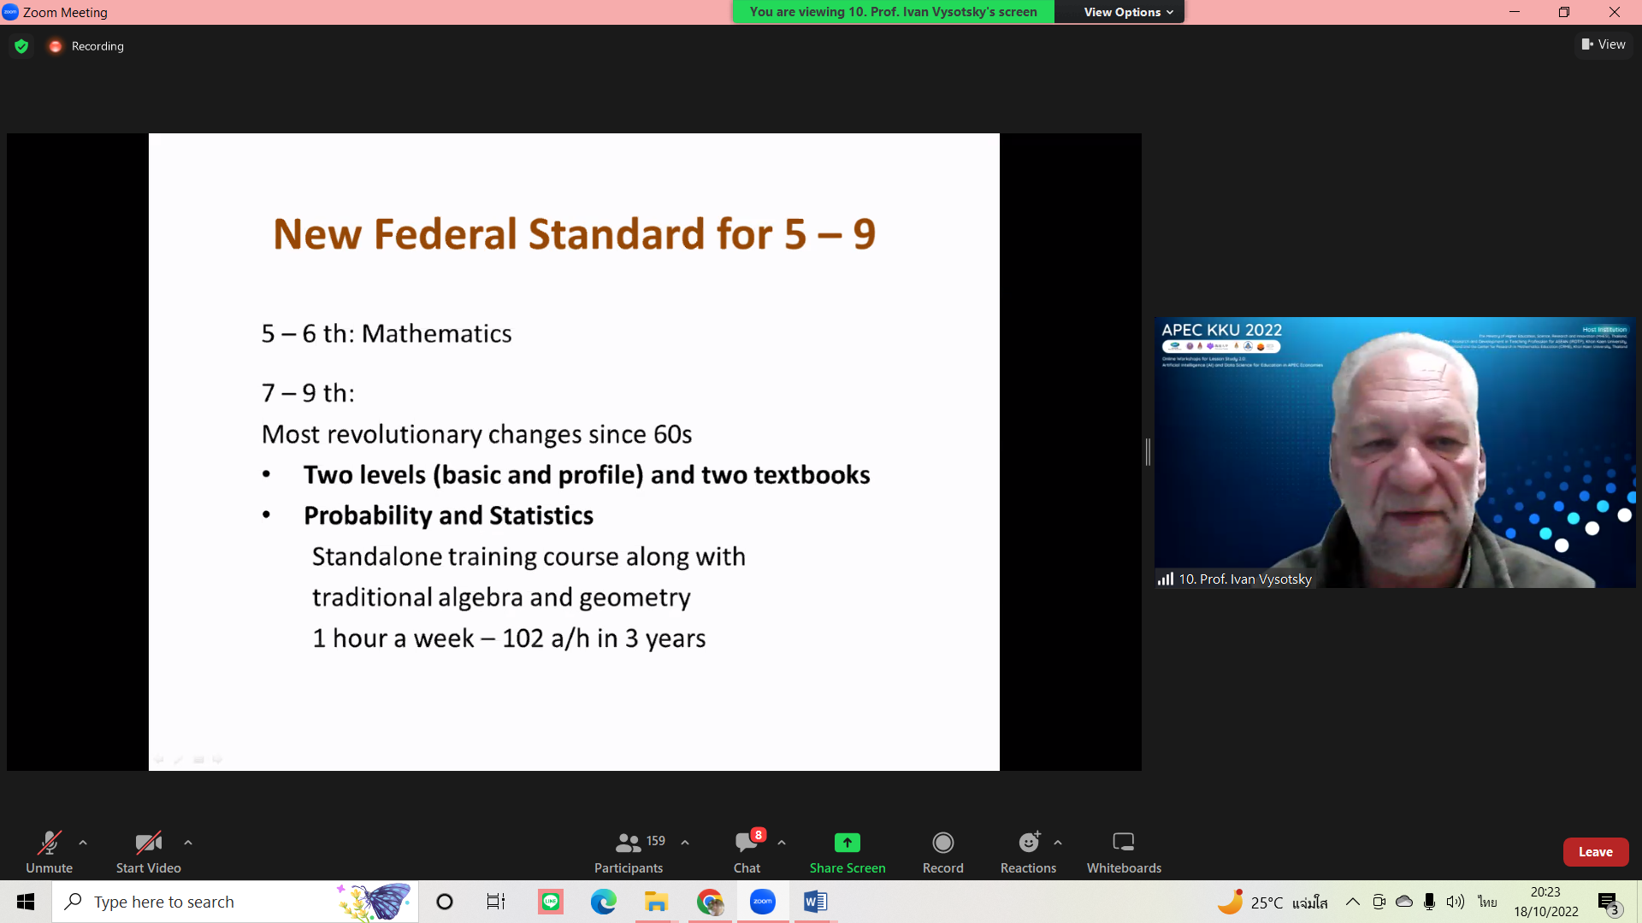1642x923 pixels.
Task: Expand audio options arrow next to Unmute
Action: pyautogui.click(x=83, y=843)
